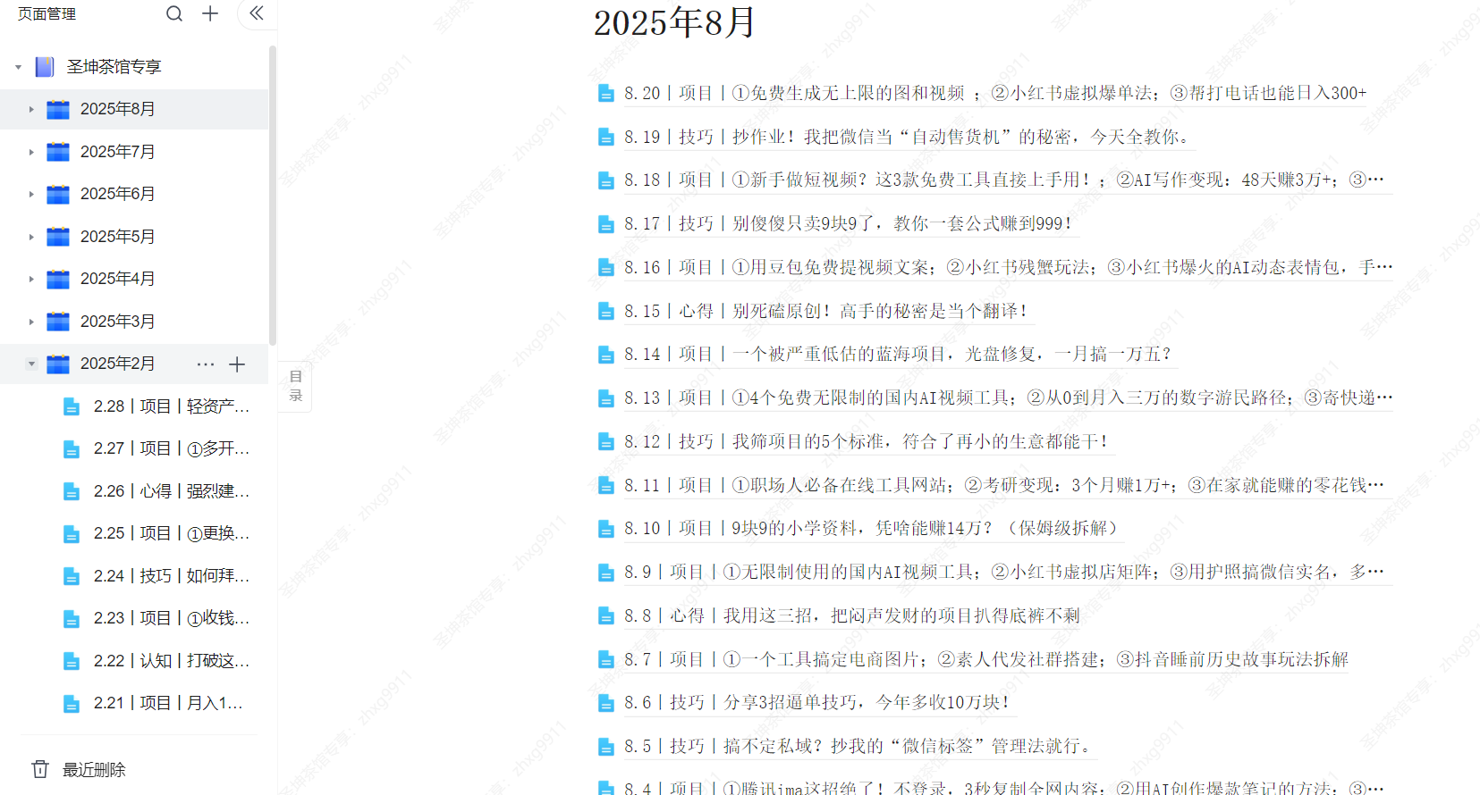
Task: Click the 2025年8月 page heading
Action: click(x=675, y=22)
